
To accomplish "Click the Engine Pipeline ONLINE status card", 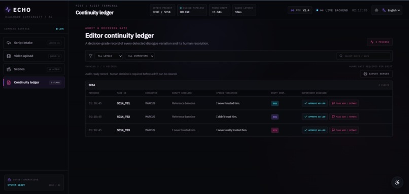I will click(x=192, y=10).
